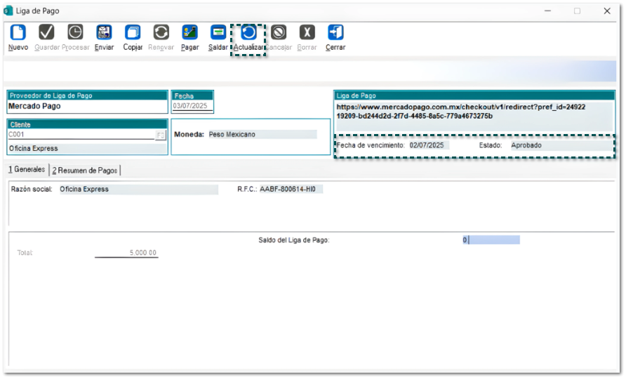Click the Cancelar toolbar icon
Screen dimensions: 626x379
coord(279,33)
